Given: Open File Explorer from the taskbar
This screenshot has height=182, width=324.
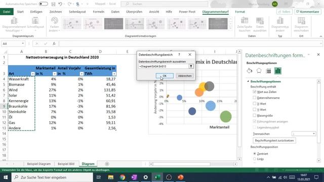Looking at the screenshot, I should 111,177.
